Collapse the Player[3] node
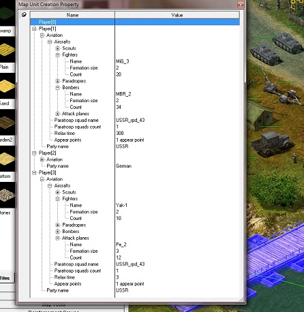This screenshot has width=304, height=312. 34,173
